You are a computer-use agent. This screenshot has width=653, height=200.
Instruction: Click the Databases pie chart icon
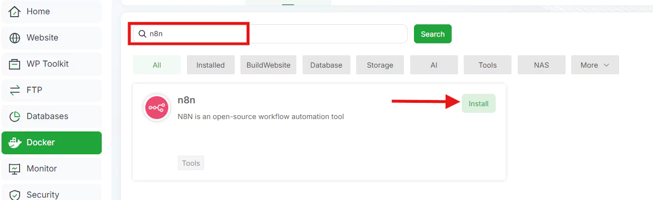[x=15, y=116]
